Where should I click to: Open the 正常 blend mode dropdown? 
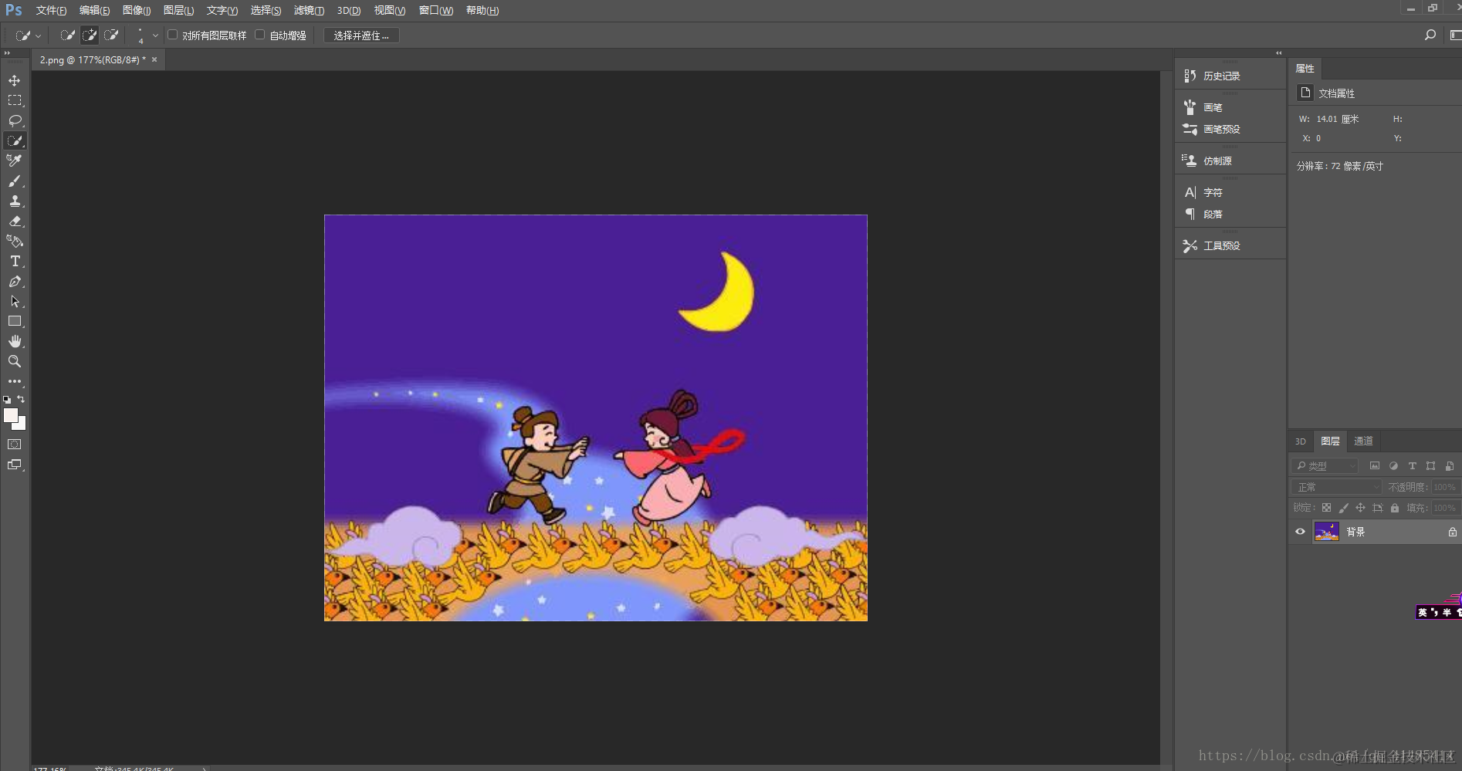1337,487
